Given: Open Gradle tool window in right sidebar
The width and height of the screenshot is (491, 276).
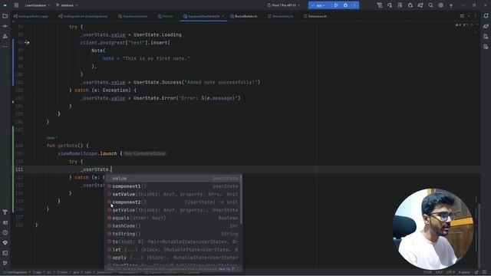Looking at the screenshot, I should (486, 26).
